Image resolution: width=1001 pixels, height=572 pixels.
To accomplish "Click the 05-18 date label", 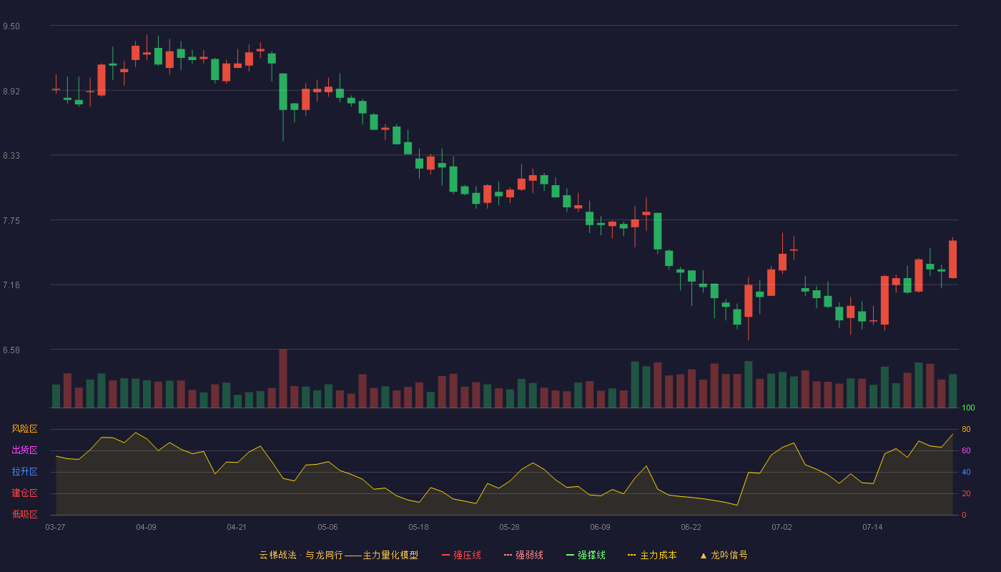I will (418, 527).
